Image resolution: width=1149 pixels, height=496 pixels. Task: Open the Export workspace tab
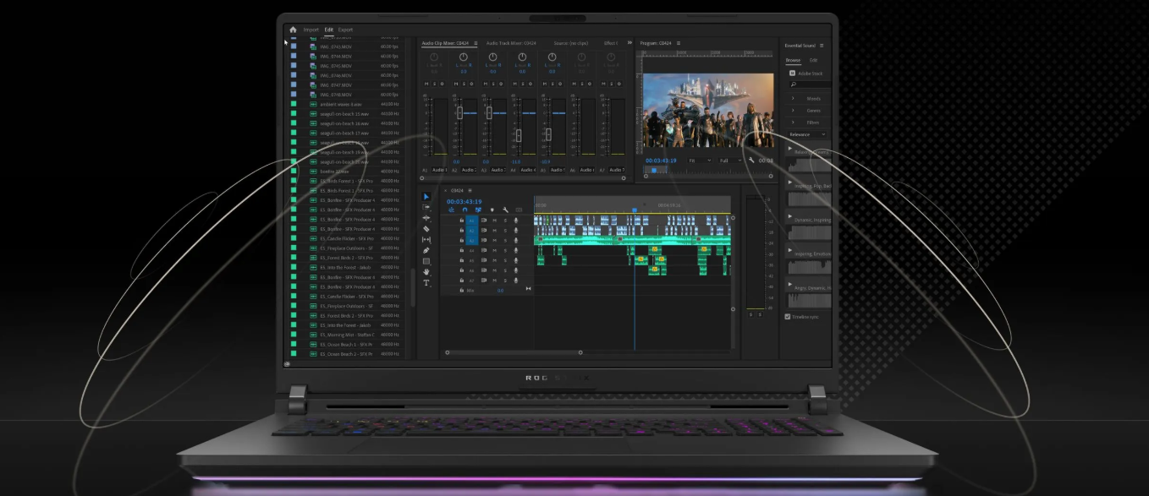(345, 30)
